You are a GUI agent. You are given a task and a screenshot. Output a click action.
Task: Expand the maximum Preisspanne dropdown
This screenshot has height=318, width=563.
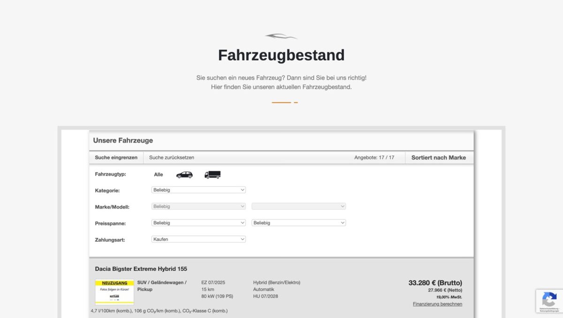(x=299, y=223)
